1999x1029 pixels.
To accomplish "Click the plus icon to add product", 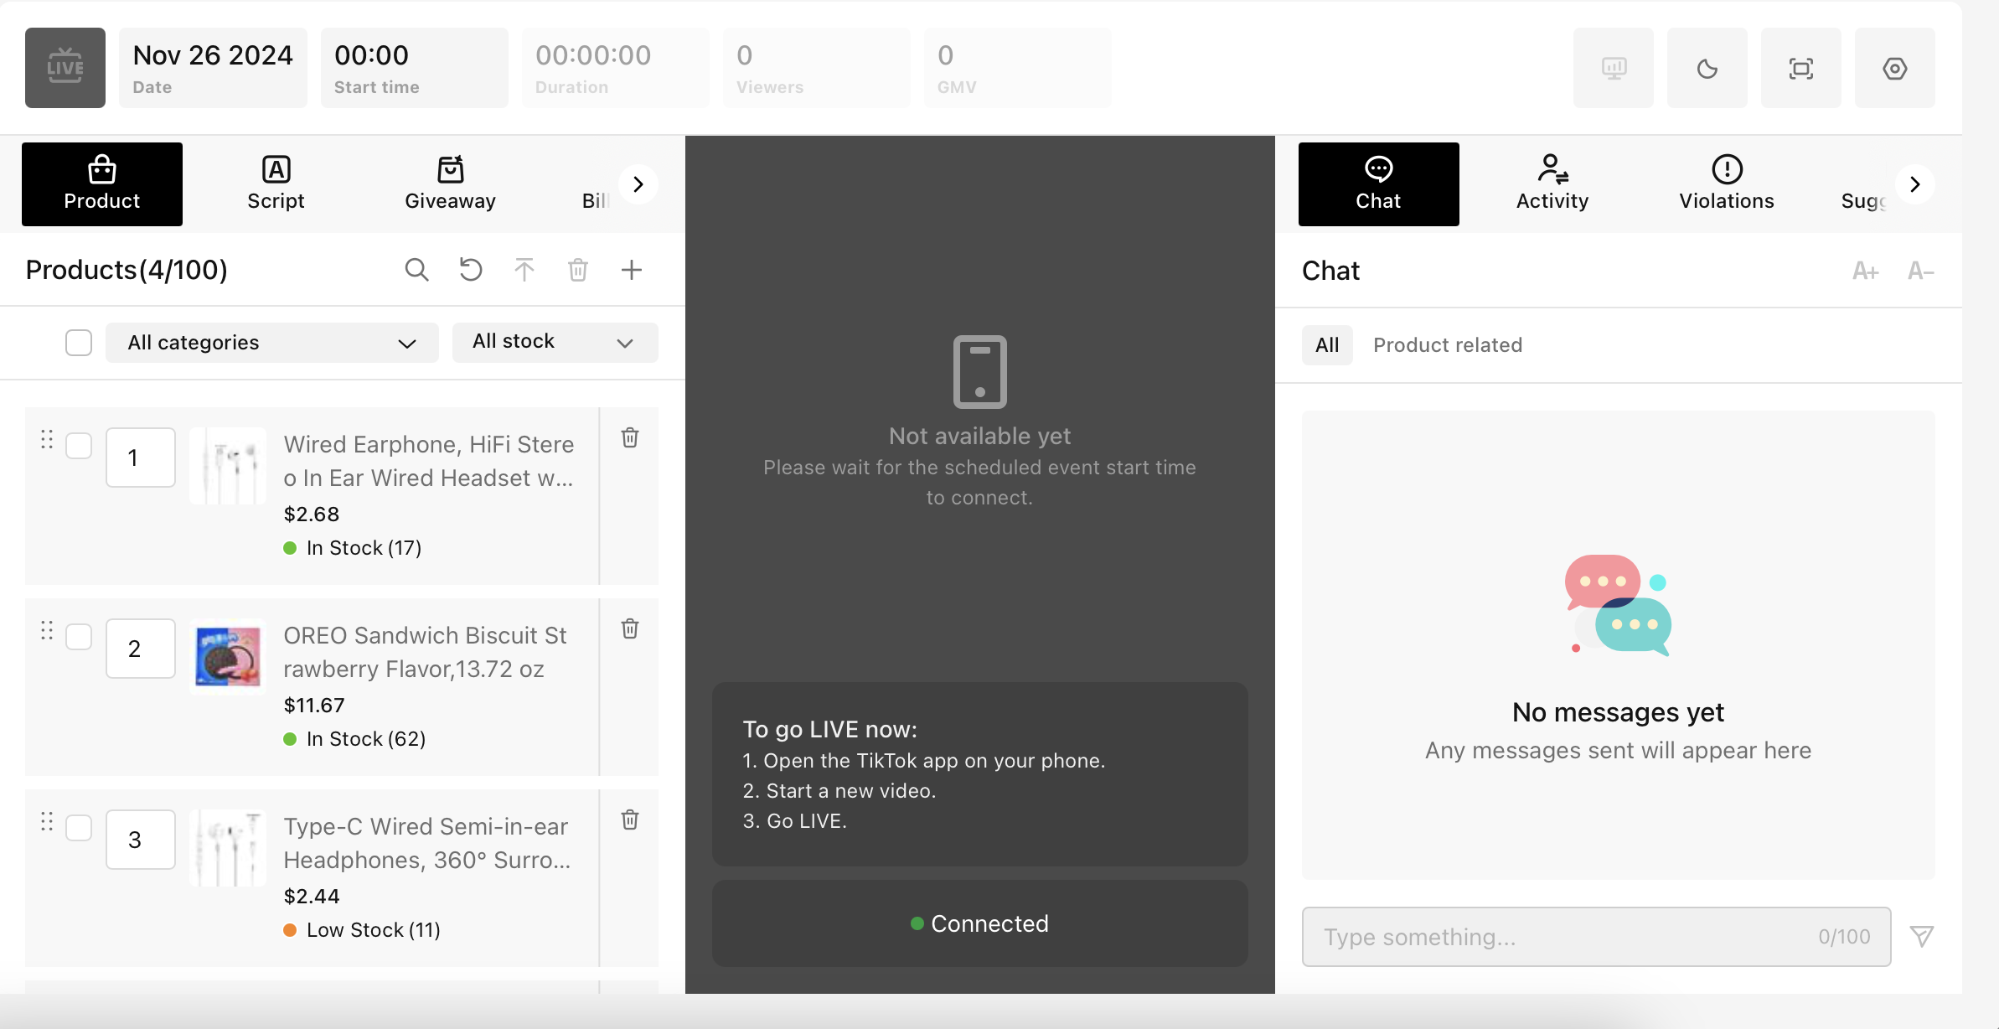I will (632, 270).
